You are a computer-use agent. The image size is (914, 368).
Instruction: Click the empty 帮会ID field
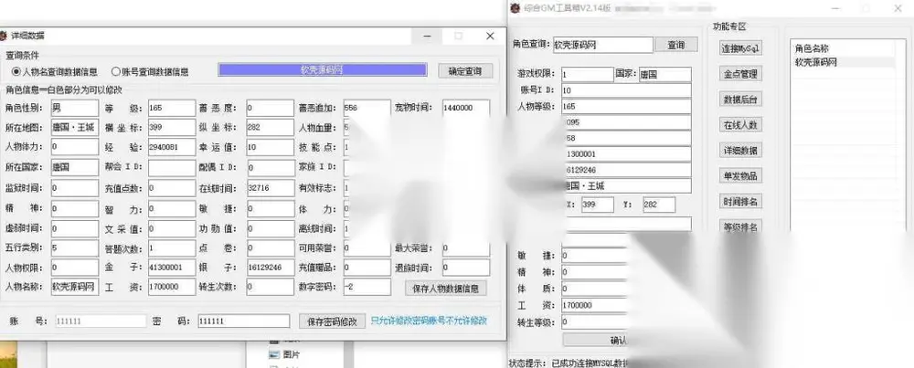[x=172, y=168]
